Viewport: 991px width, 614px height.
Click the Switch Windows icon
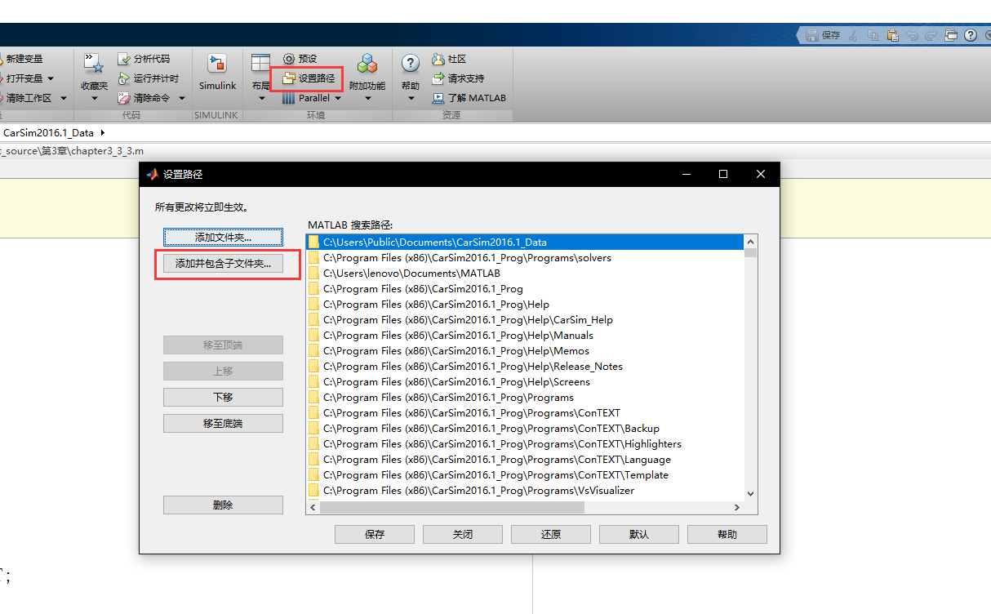click(x=951, y=35)
